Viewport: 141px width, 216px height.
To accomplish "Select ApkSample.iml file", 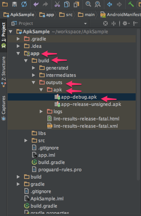I will 71,199.
